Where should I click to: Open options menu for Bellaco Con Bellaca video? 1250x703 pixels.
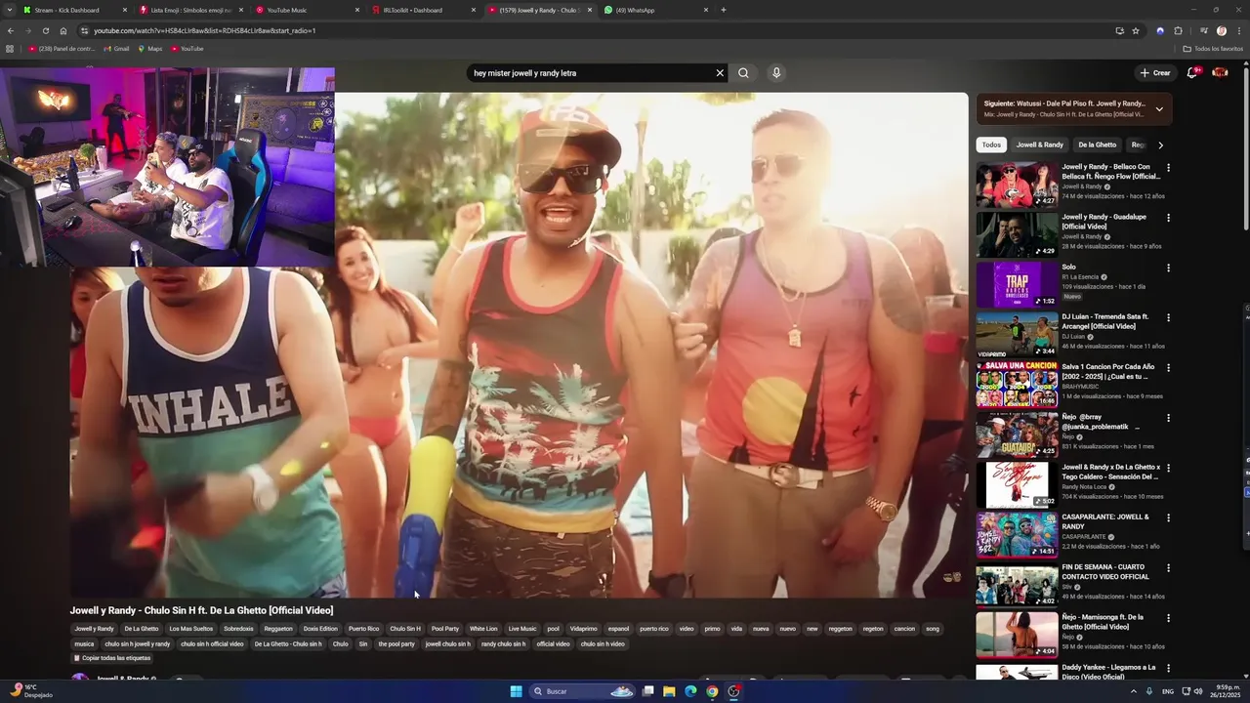tap(1168, 168)
